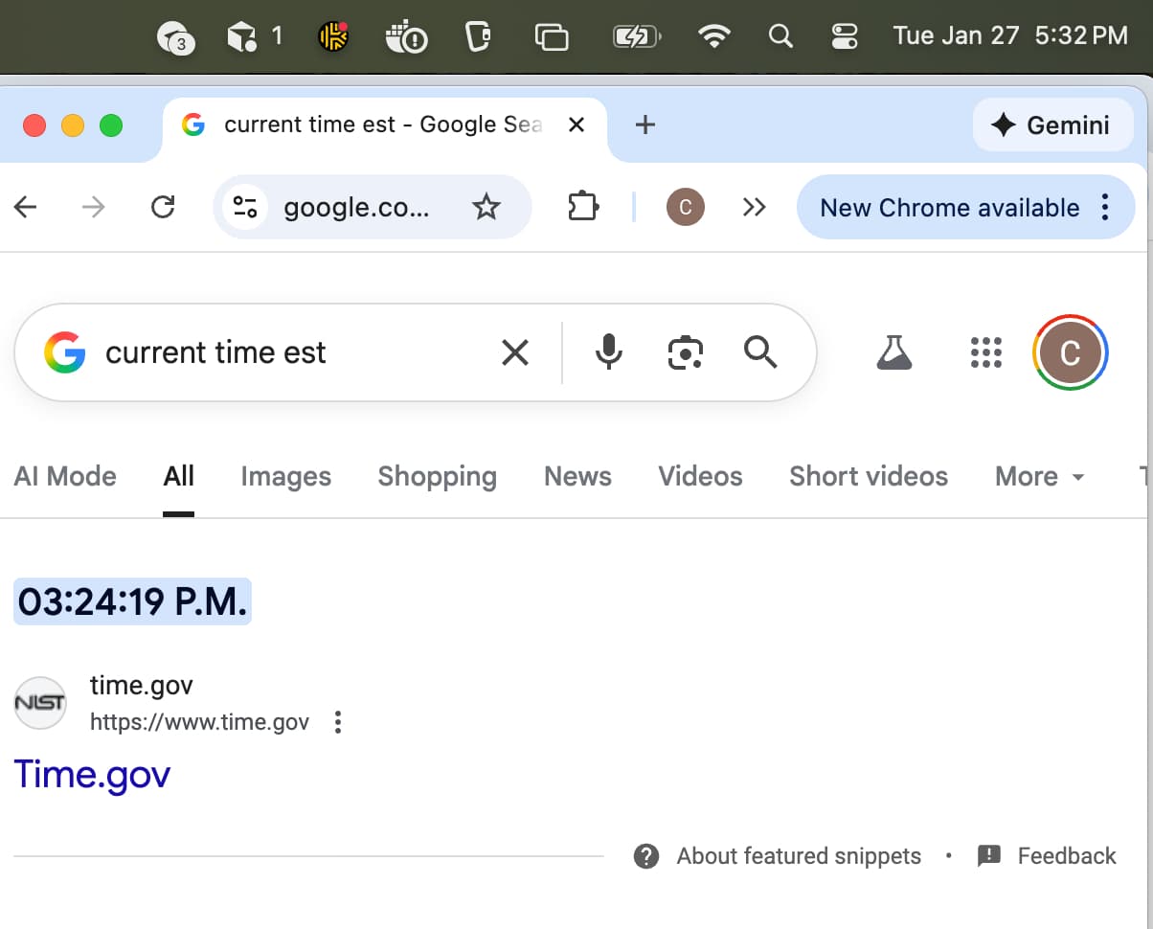Open the Google Labs flask icon
Viewport: 1153px width, 929px height.
(x=893, y=352)
